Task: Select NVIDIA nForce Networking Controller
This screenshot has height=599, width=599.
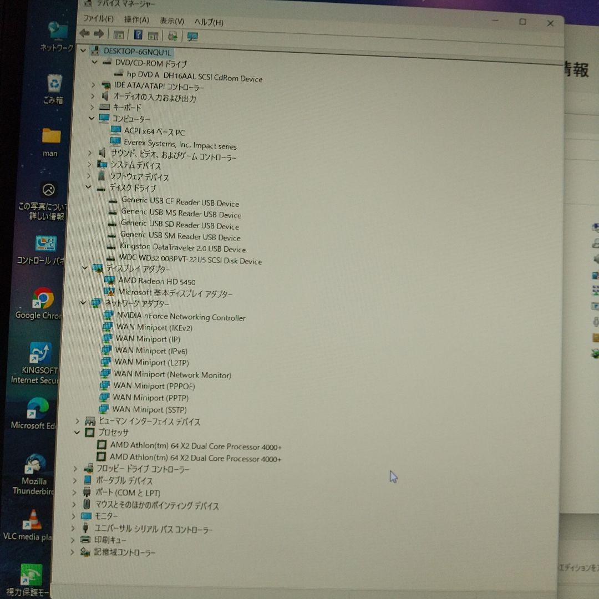Action: coord(181,316)
